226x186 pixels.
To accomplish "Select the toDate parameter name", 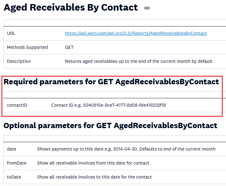I will pyautogui.click(x=14, y=177).
